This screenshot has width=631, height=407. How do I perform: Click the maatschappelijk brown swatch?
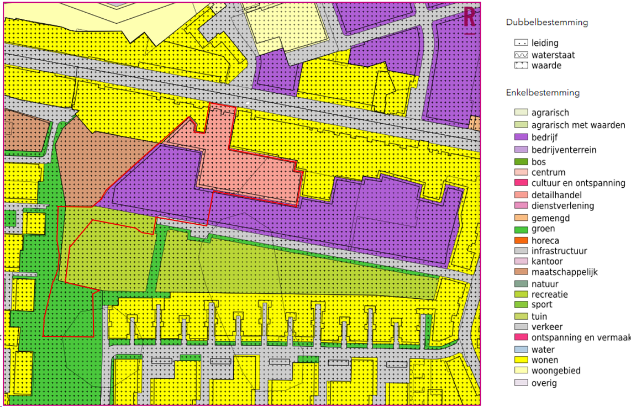pyautogui.click(x=521, y=272)
